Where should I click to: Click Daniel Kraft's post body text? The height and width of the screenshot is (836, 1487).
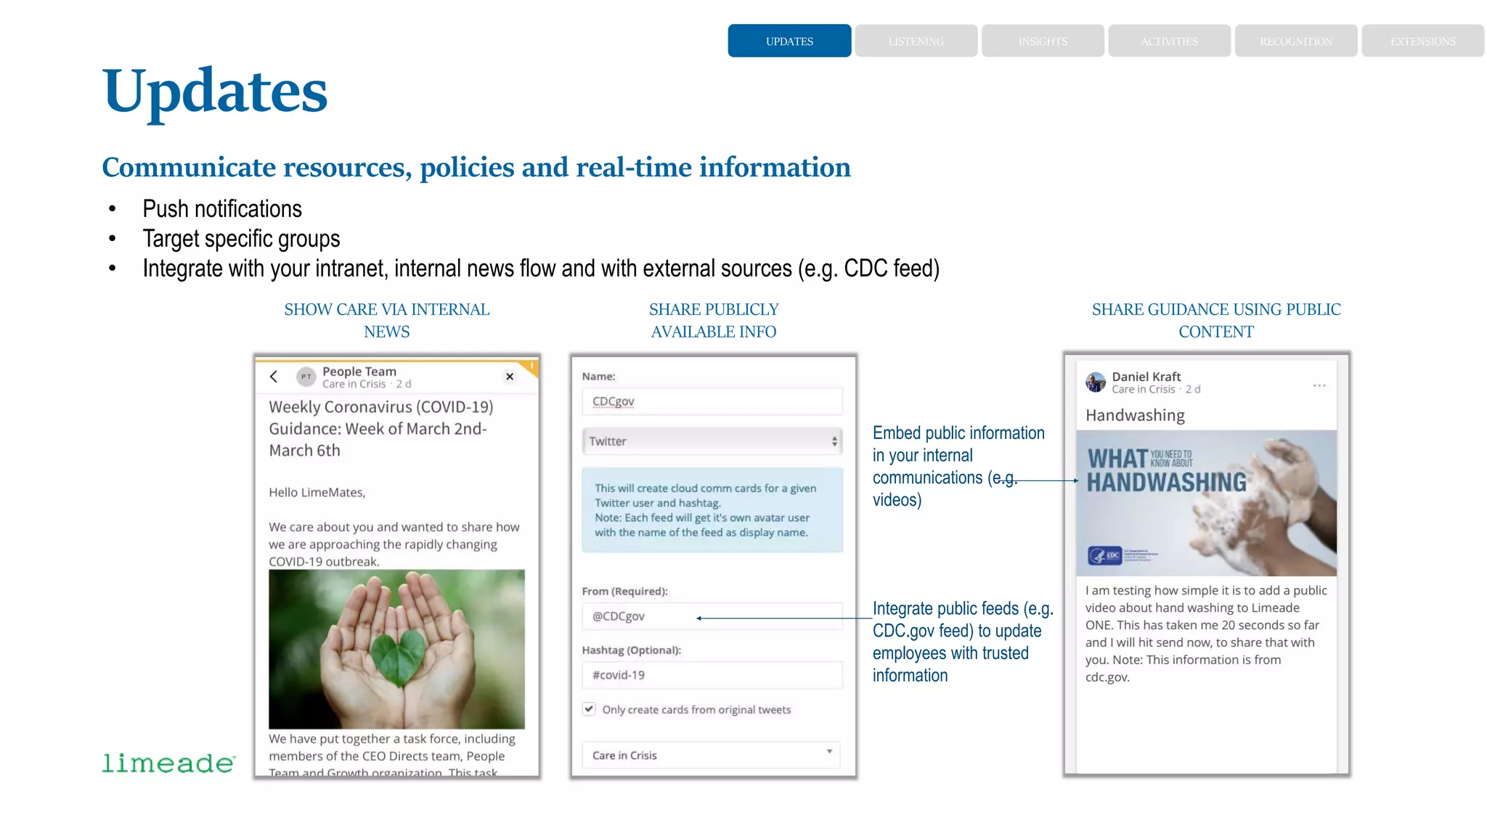click(x=1206, y=634)
